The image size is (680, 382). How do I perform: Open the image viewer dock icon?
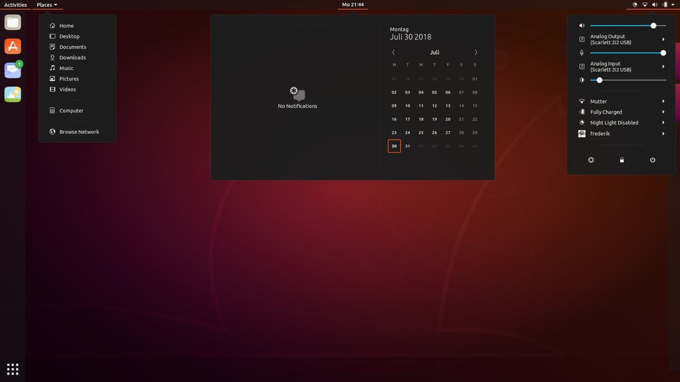(12, 95)
